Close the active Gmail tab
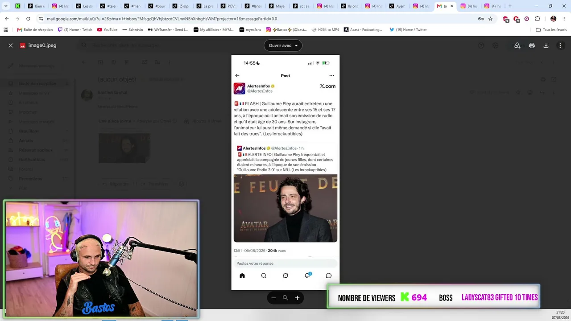The width and height of the screenshot is (571, 321). [451, 6]
